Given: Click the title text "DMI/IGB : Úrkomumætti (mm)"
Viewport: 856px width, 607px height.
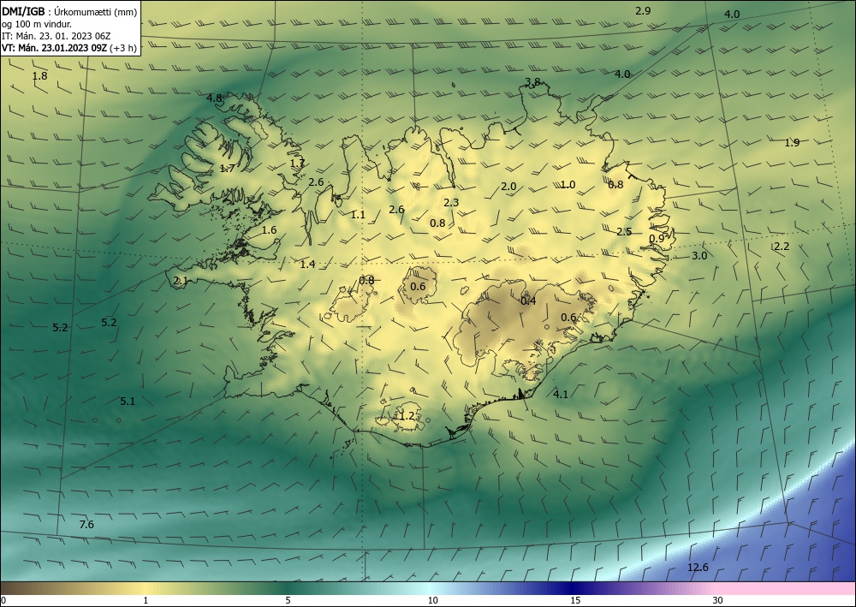Looking at the screenshot, I should tap(69, 12).
